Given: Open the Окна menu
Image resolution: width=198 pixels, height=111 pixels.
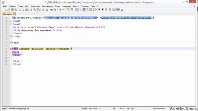Looking at the screenshot, I should (x=93, y=6).
